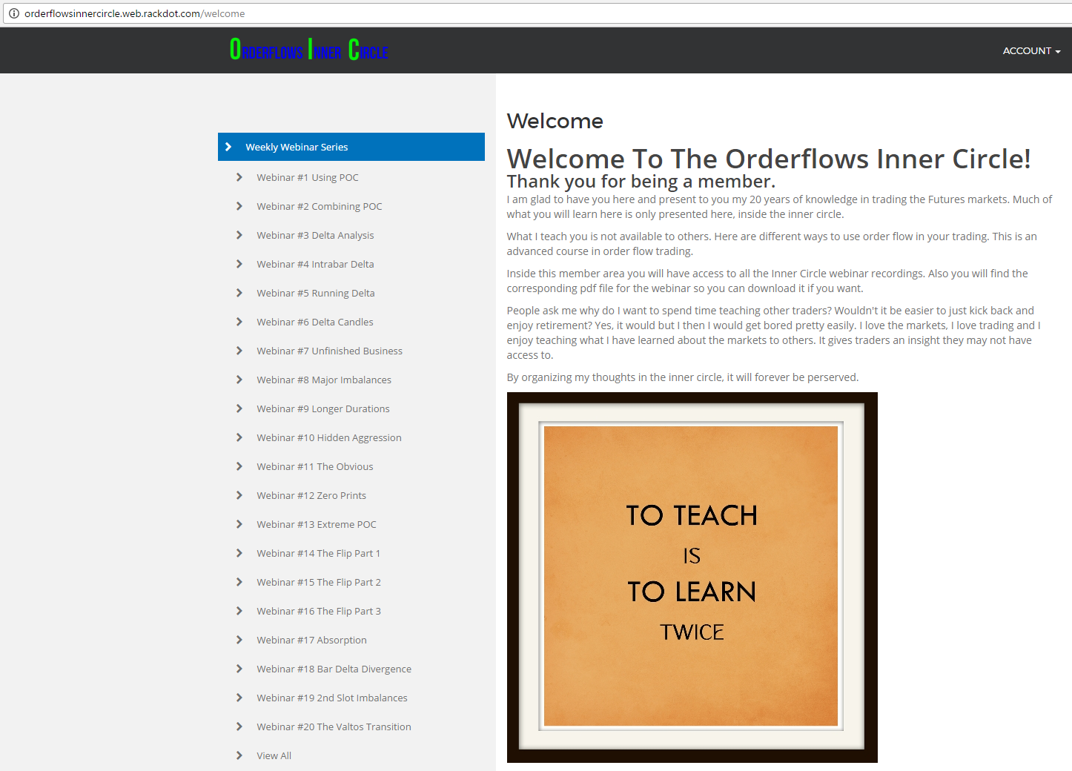This screenshot has width=1072, height=771.
Task: Go to Webinar #8 Major Imbalances
Action: (324, 380)
